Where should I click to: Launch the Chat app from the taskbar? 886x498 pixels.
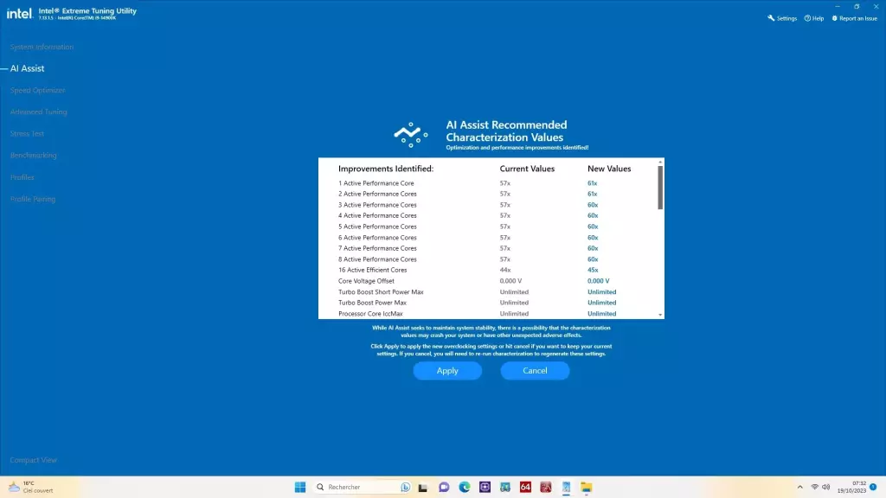[x=444, y=487]
